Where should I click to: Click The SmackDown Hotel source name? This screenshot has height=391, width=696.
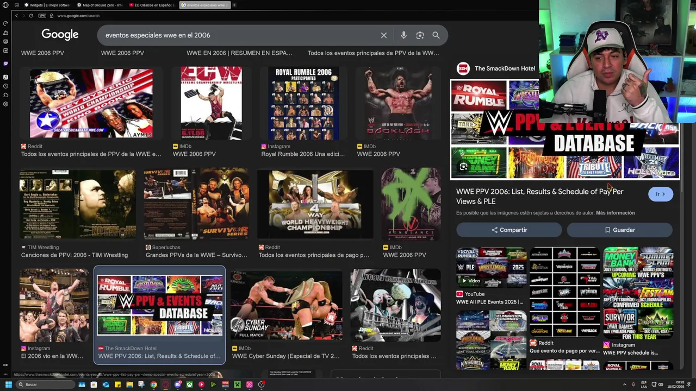tap(505, 68)
